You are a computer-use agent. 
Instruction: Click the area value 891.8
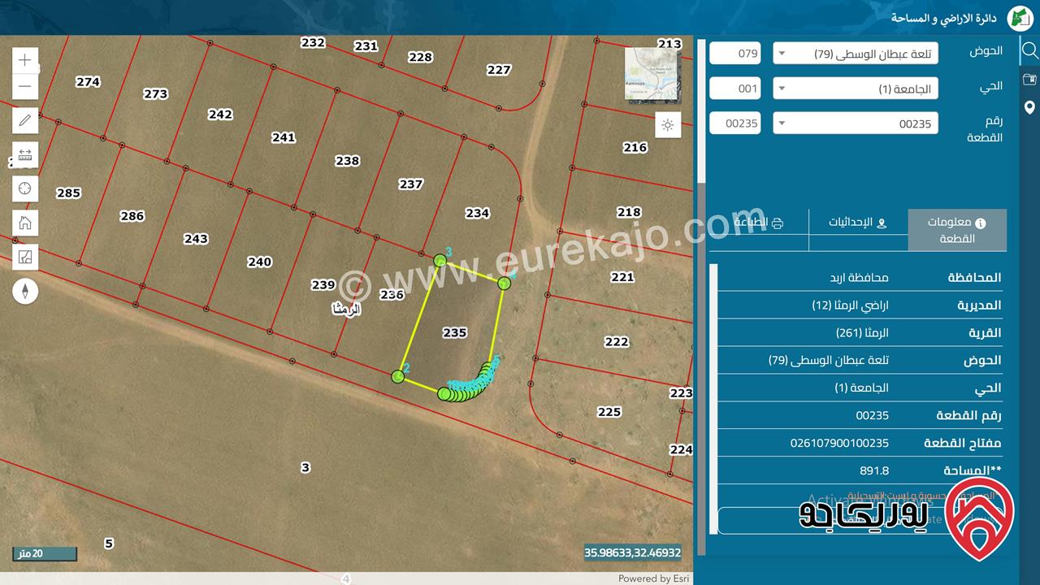874,470
